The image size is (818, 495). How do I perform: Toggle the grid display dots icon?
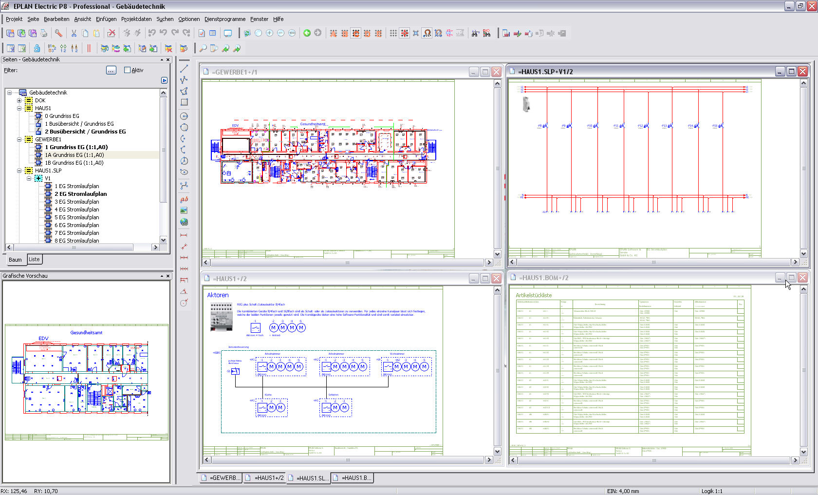(393, 33)
